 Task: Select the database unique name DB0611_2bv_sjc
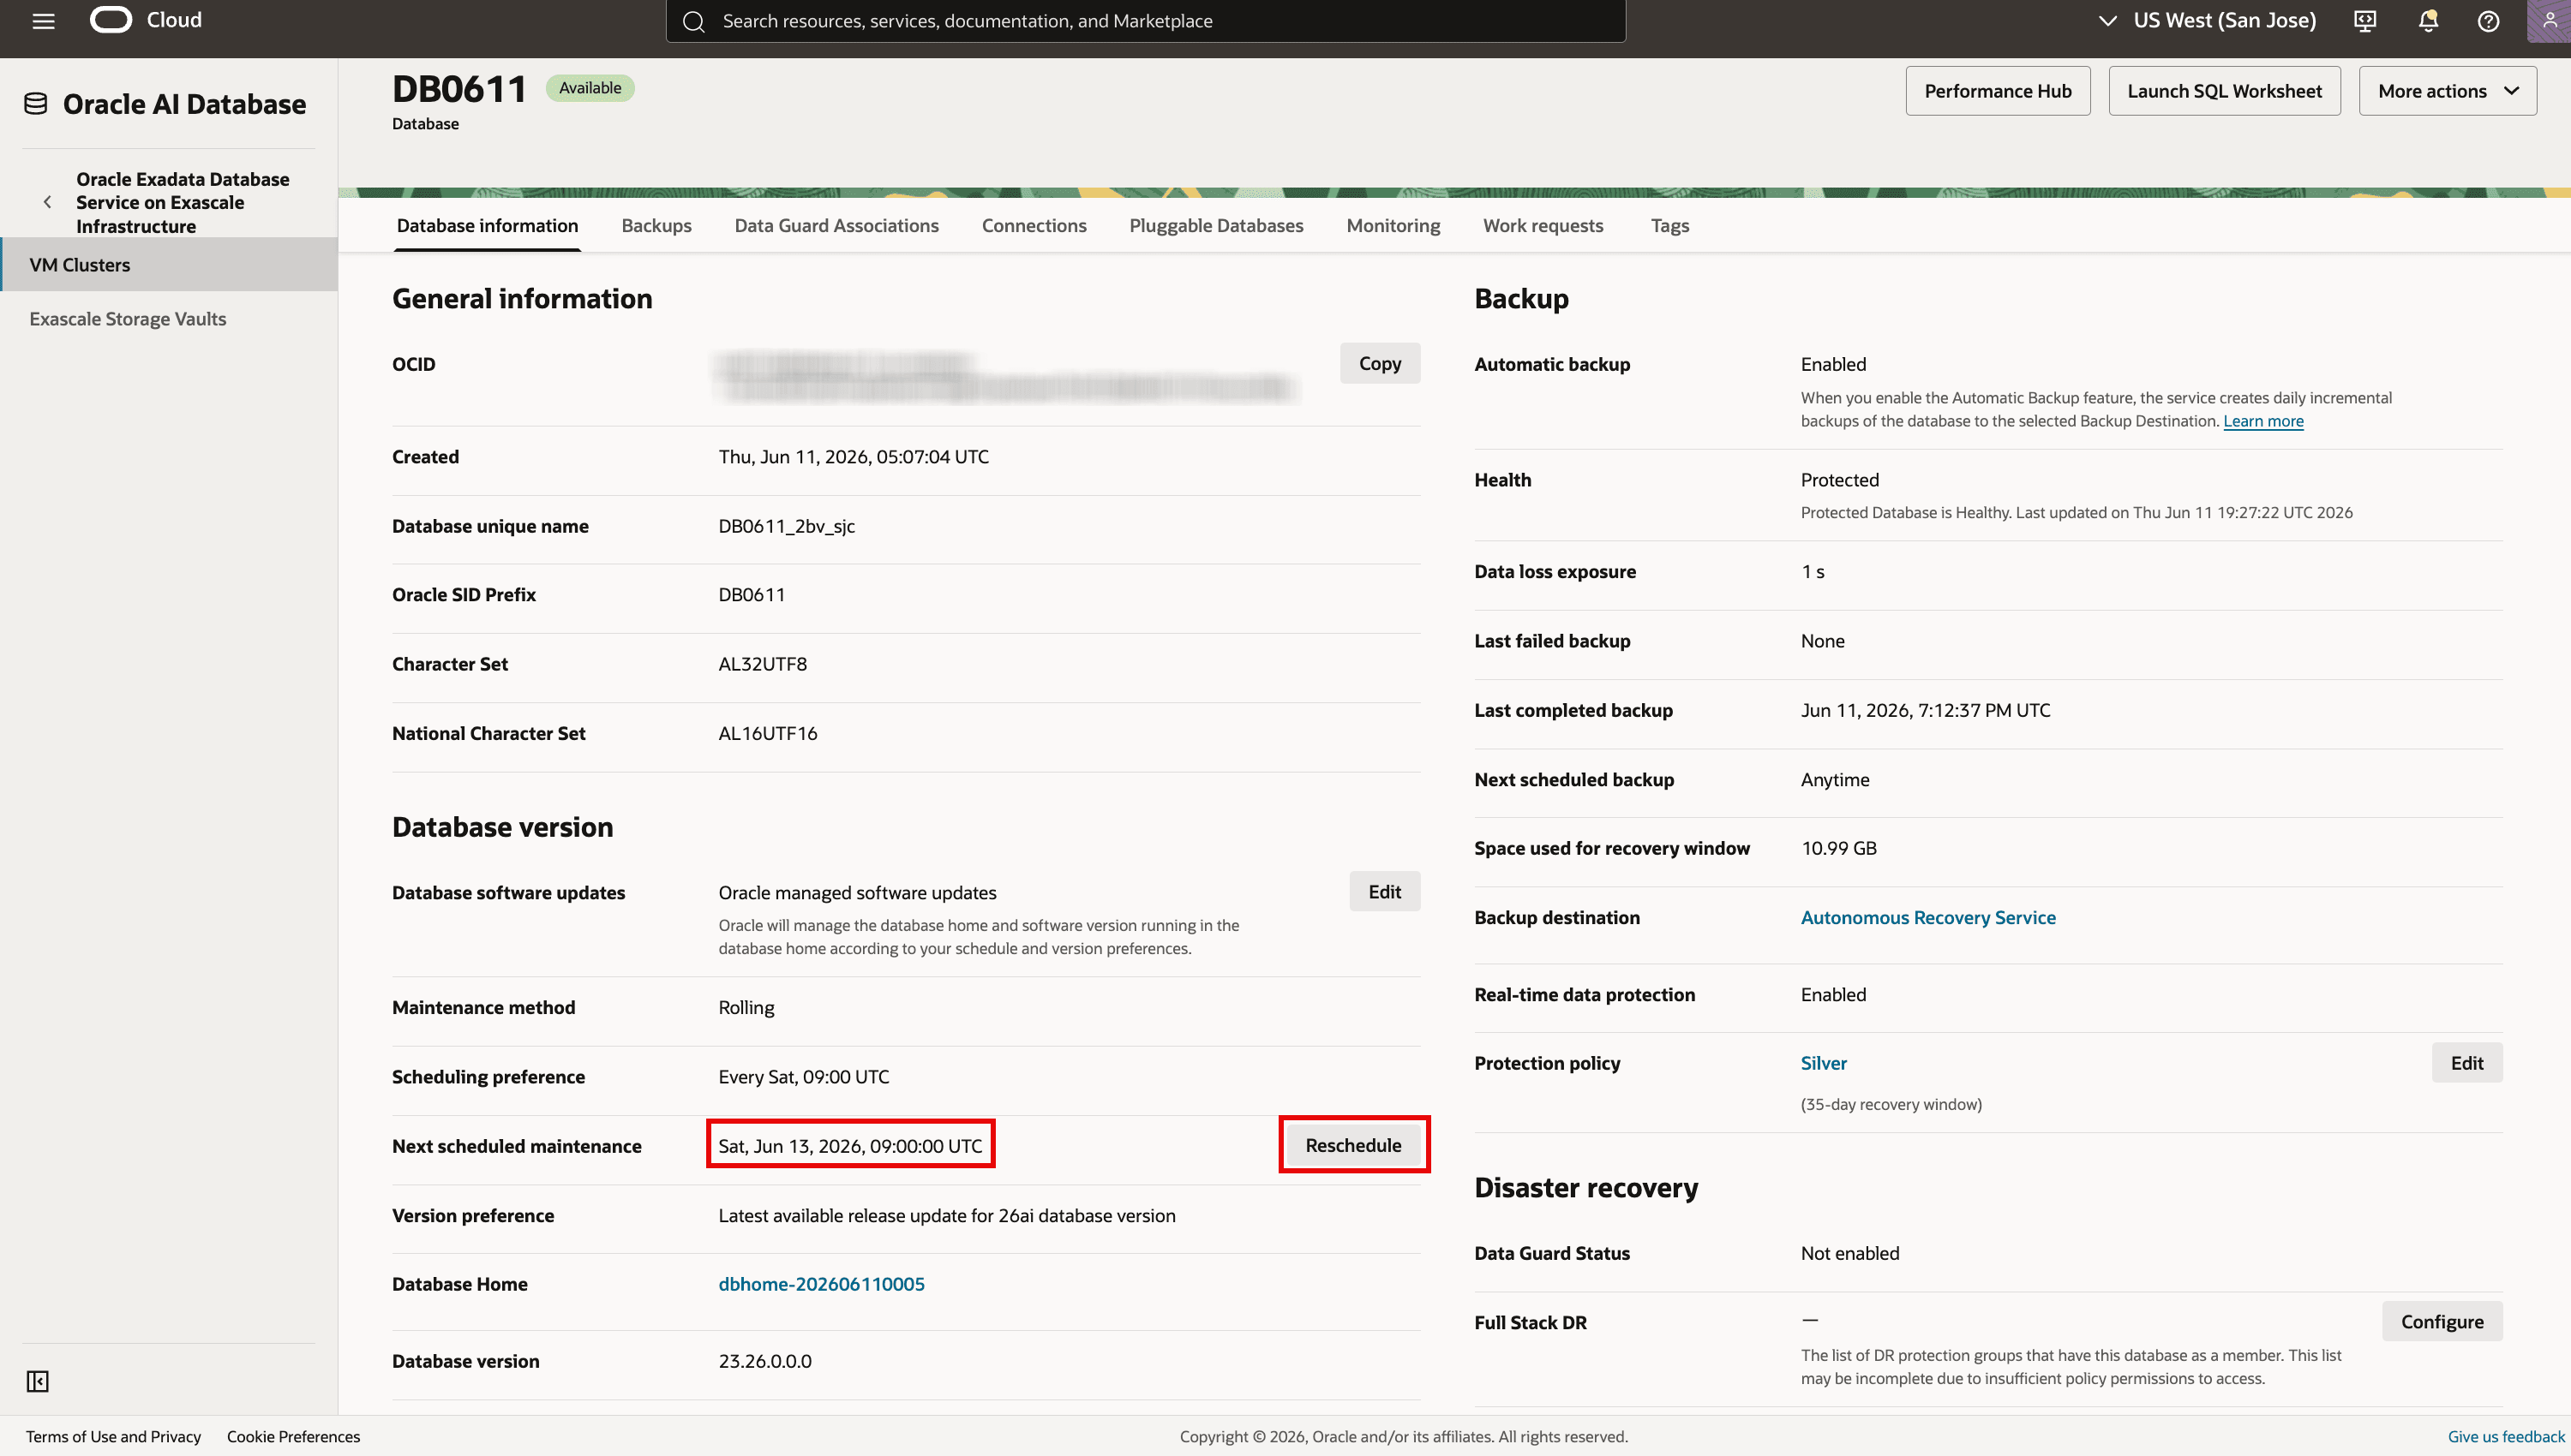click(787, 526)
